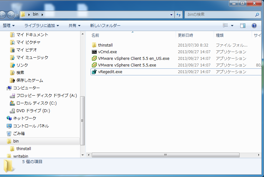
Task: Click the VMware vSphere Client 5.5 en_US.exe icon
Action: (x=94, y=59)
